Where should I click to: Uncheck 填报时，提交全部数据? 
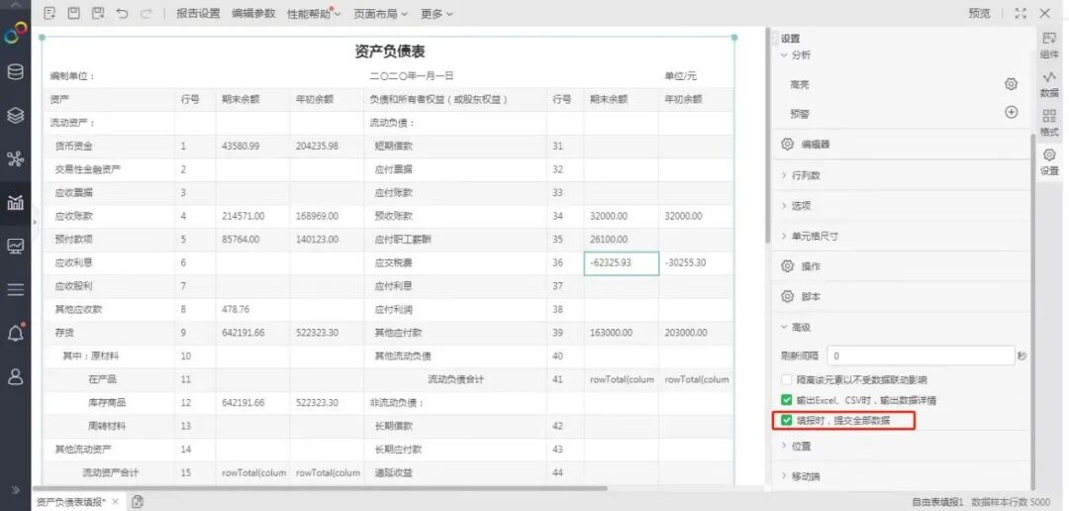[787, 420]
